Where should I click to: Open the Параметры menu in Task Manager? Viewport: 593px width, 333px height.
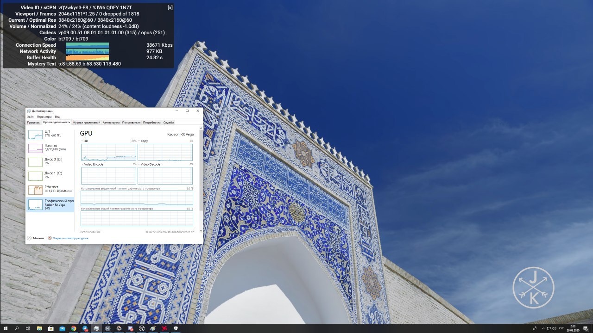[x=44, y=117]
